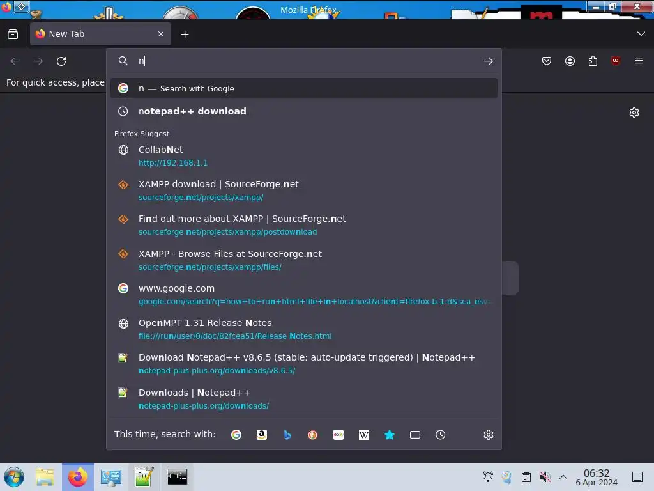The width and height of the screenshot is (654, 491).
Task: Open Save to Pocket icon
Action: (x=547, y=61)
